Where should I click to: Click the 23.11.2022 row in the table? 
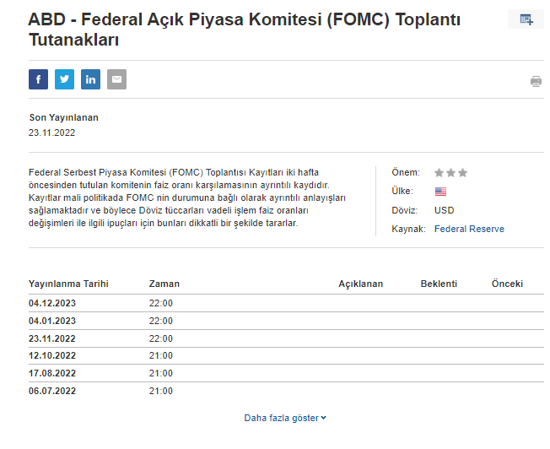[x=52, y=338]
